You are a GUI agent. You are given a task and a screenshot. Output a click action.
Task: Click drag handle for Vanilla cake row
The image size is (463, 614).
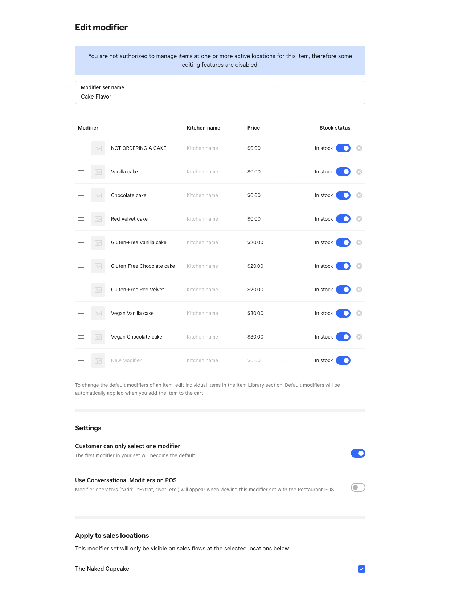(x=81, y=172)
